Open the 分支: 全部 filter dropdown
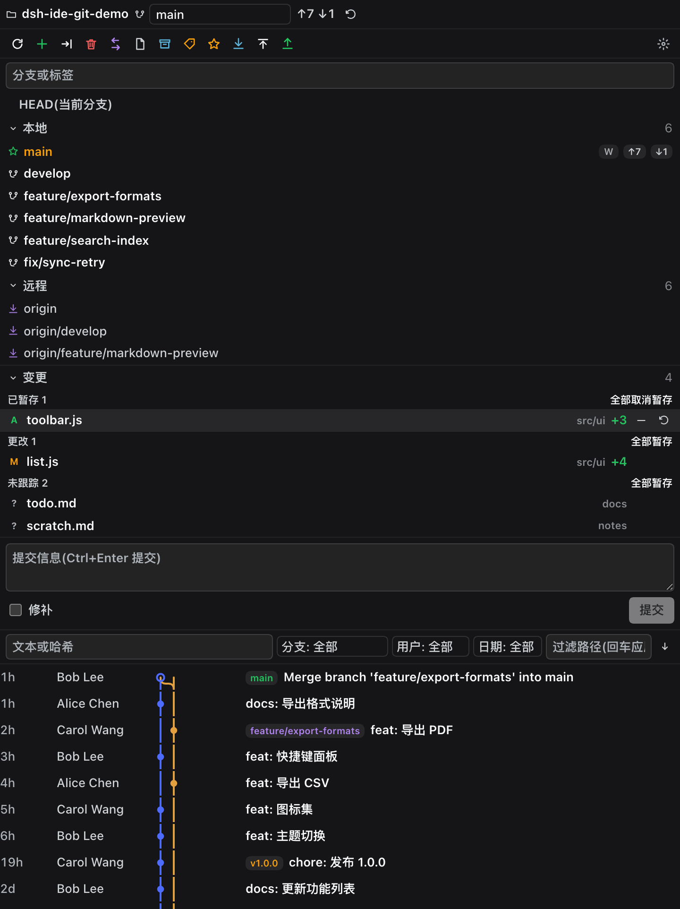Viewport: 680px width, 909px height. tap(332, 647)
